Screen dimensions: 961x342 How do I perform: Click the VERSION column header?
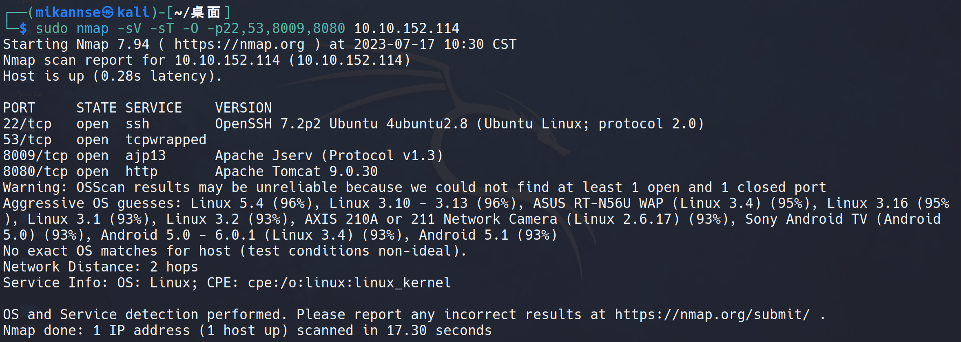tap(243, 108)
